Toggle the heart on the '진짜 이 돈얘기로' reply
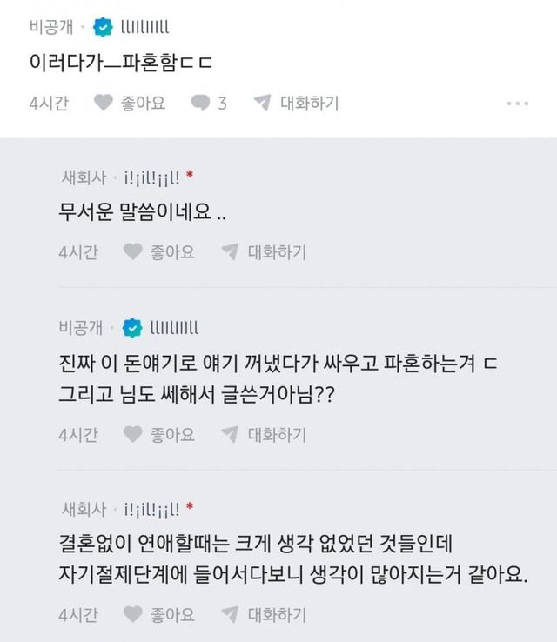The height and width of the screenshot is (642, 557). (133, 432)
